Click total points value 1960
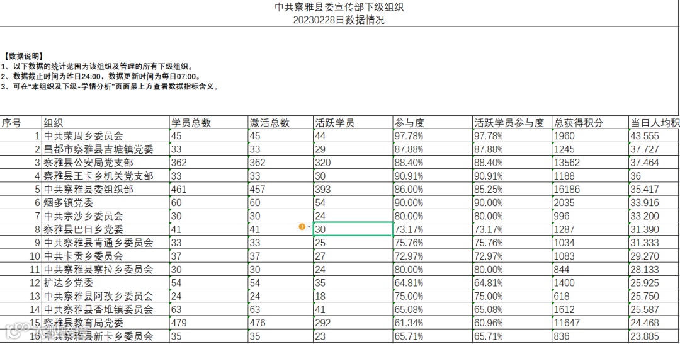 click(590, 136)
